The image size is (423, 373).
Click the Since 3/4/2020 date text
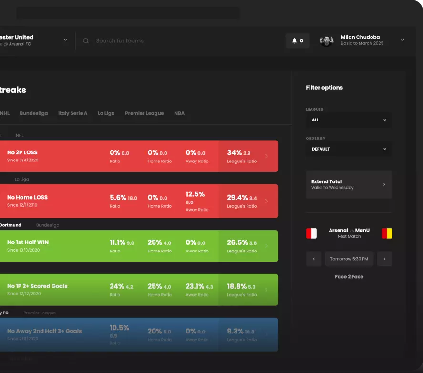click(23, 161)
